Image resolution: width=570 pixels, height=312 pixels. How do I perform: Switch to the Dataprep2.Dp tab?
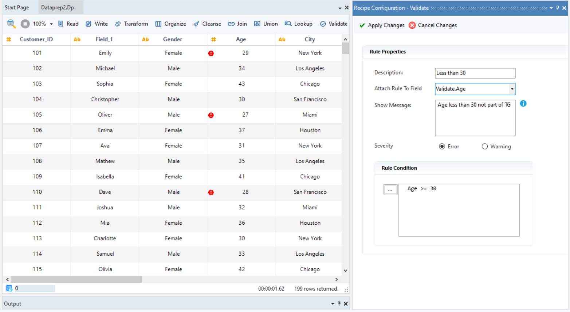58,7
